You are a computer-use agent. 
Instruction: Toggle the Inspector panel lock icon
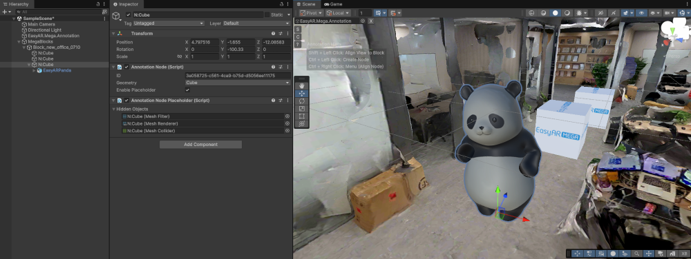[281, 4]
